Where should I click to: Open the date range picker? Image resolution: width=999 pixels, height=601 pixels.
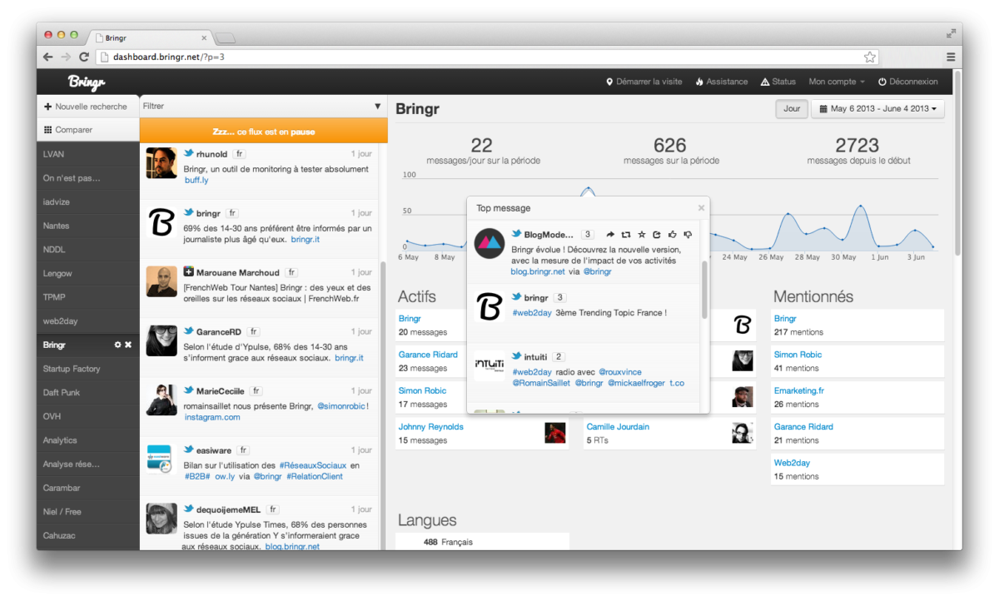tap(877, 109)
